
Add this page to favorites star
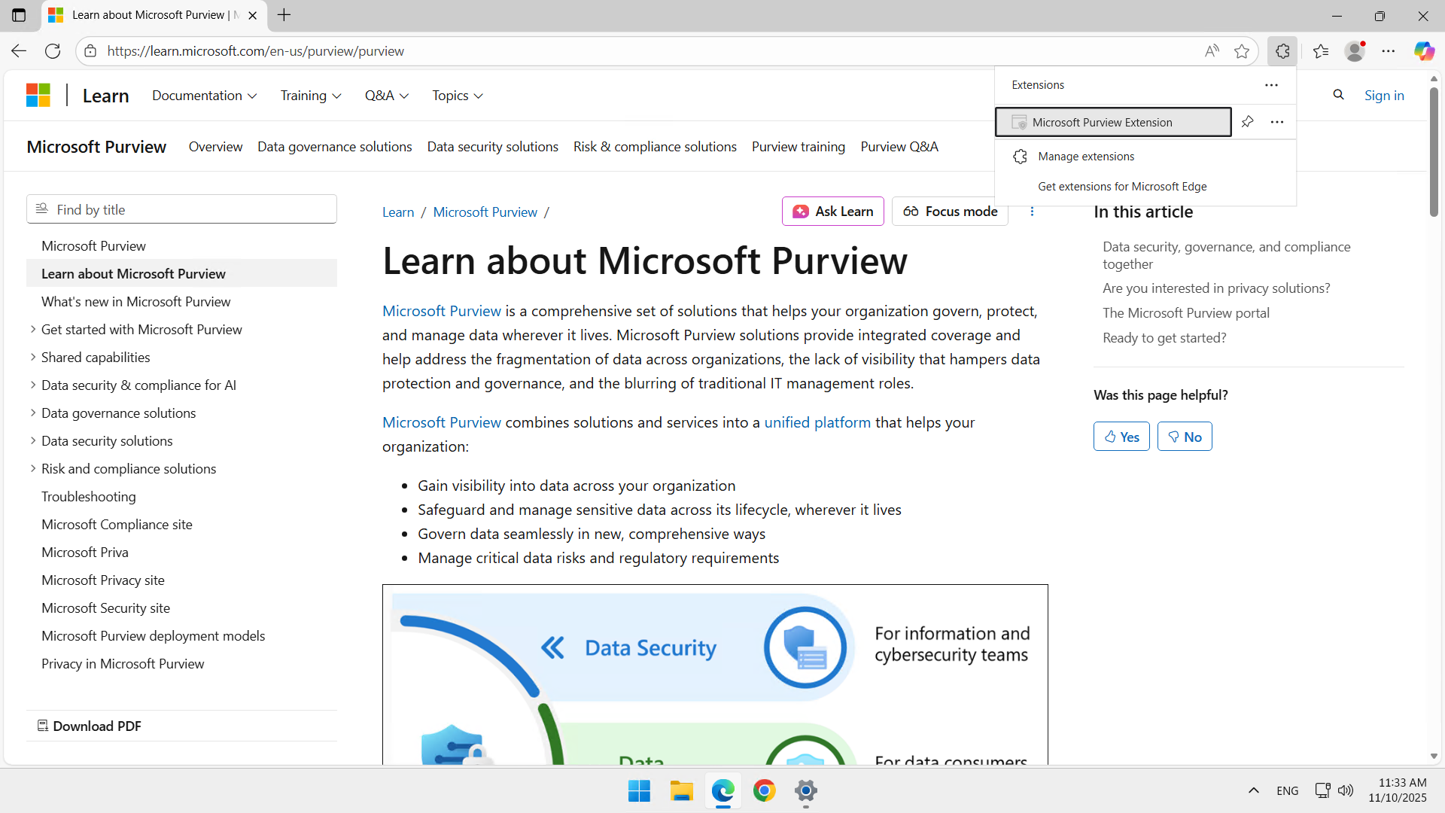point(1242,51)
